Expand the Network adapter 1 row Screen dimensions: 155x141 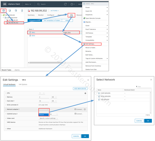pos(6,109)
